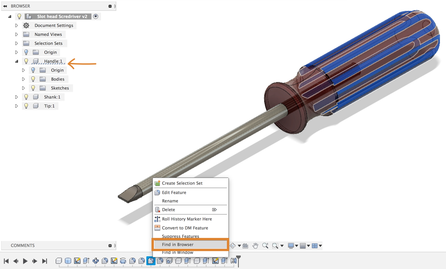Select the Handle:1 label in browser
This screenshot has height=269, width=446.
coord(53,61)
